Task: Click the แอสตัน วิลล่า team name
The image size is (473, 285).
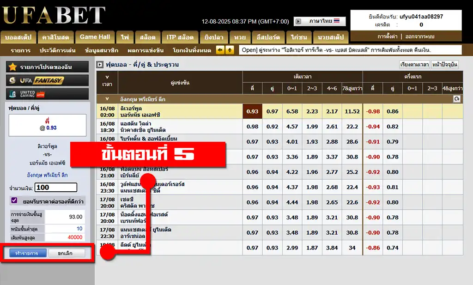Action: click(x=136, y=123)
